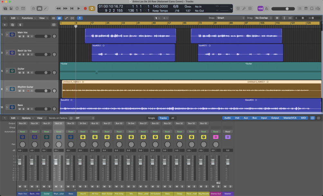
Task: Expand the Bass track disclosure arrow
Action: (7, 107)
